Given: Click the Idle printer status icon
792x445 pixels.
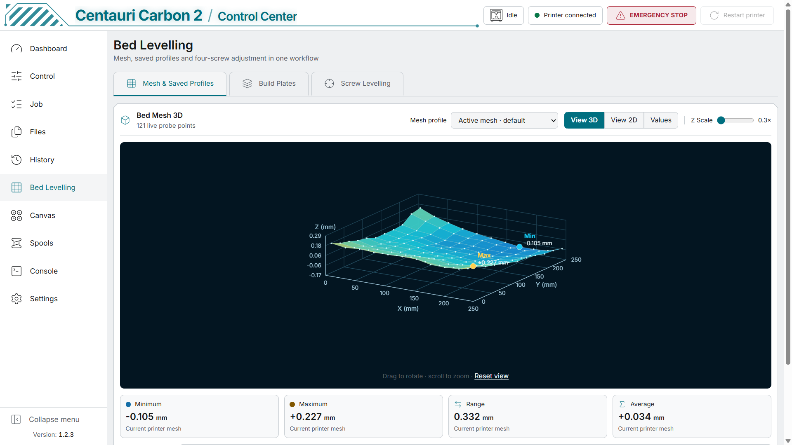Looking at the screenshot, I should 496,15.
